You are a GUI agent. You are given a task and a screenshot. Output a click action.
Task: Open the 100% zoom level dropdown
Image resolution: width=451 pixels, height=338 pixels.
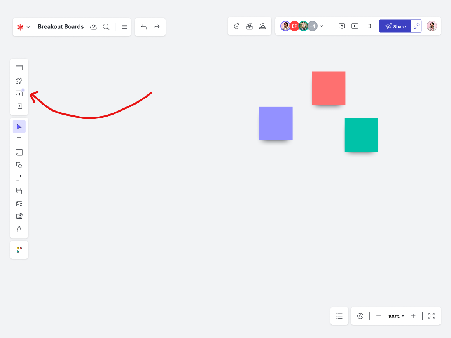pyautogui.click(x=396, y=316)
